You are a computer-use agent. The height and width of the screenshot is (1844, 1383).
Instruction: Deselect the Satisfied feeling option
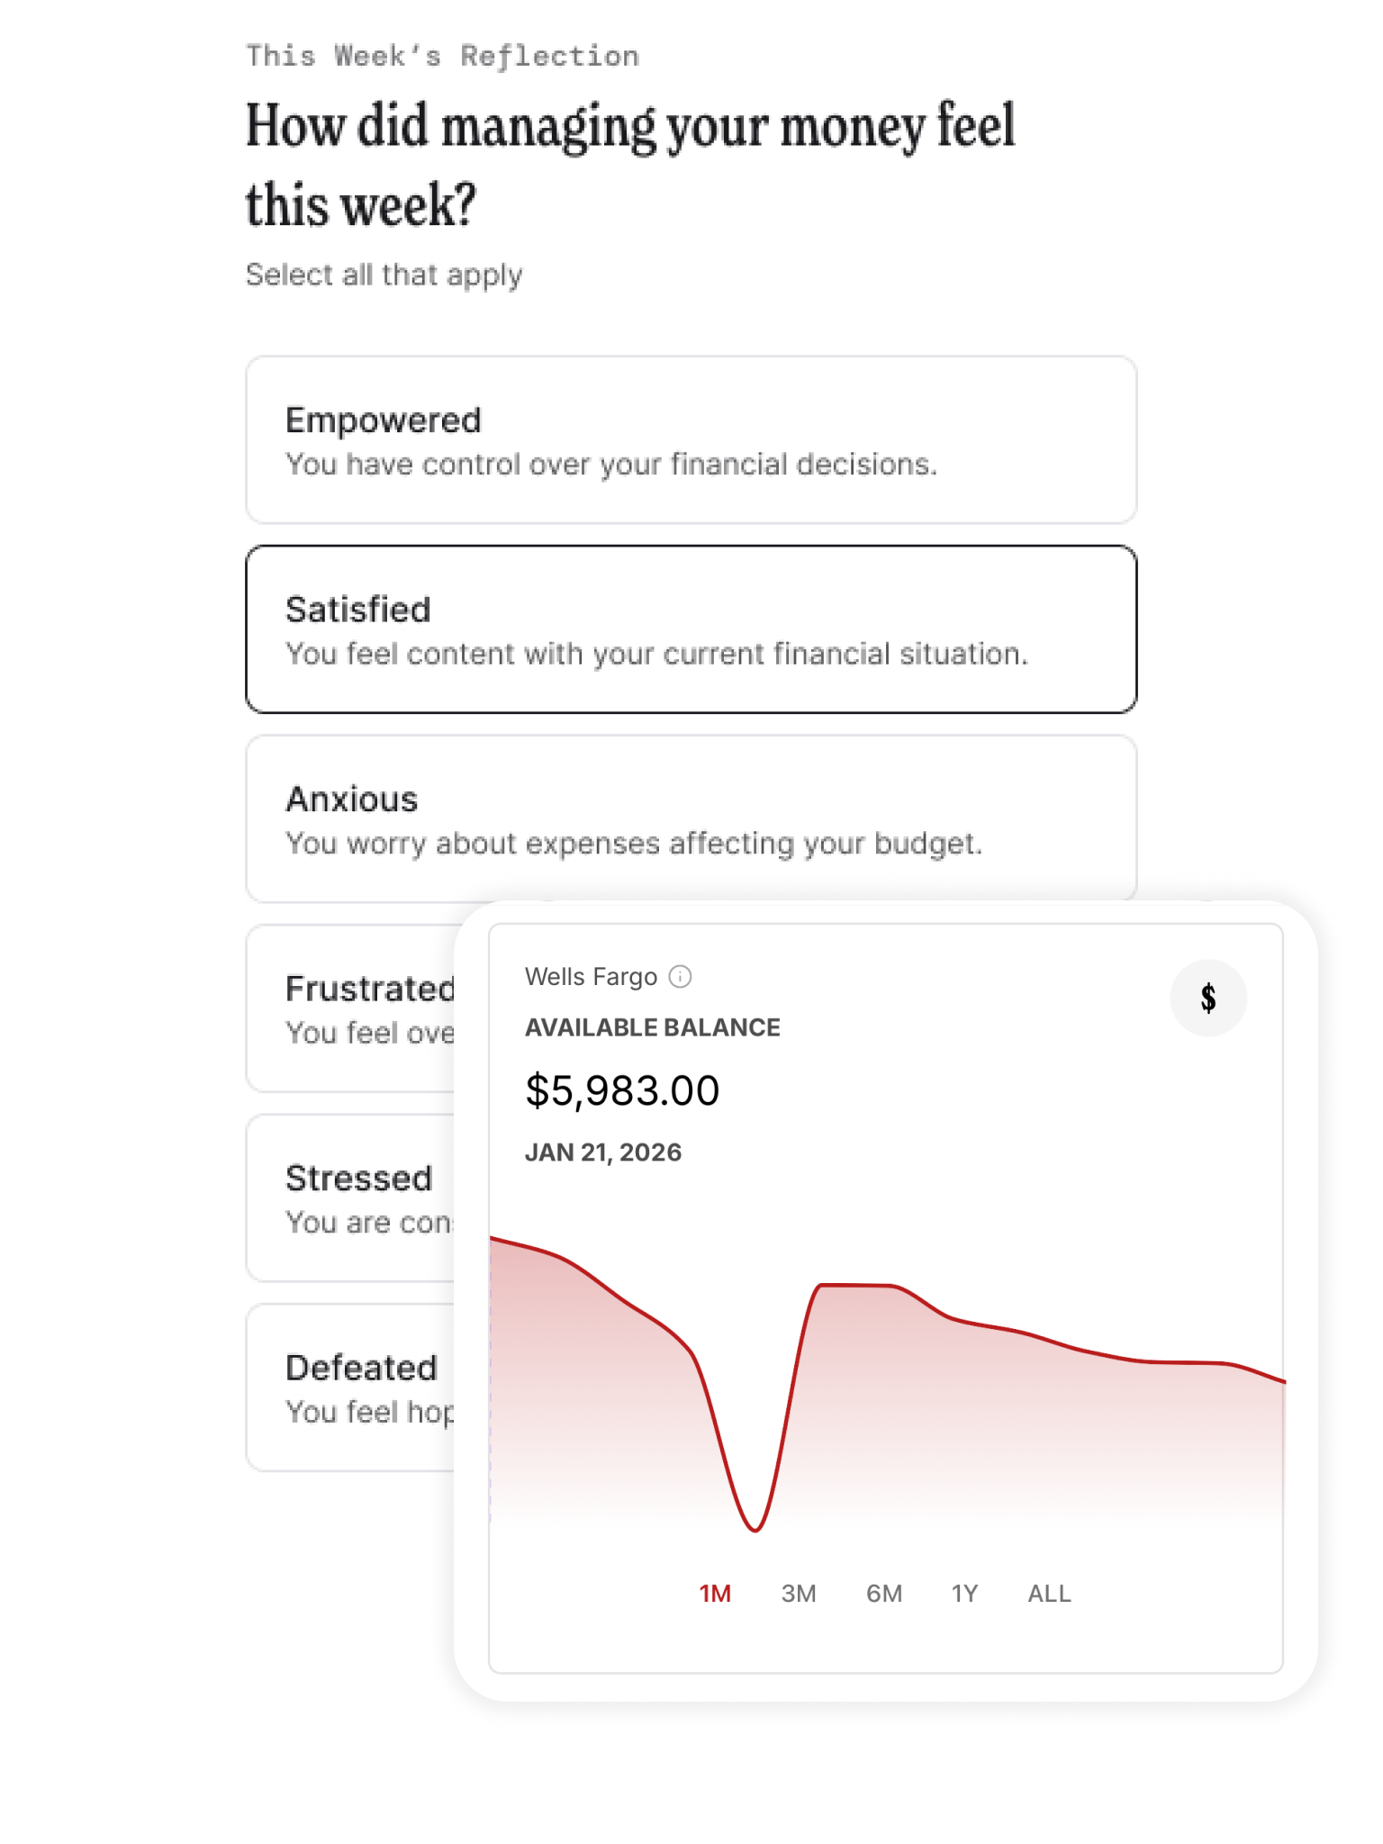(691, 629)
